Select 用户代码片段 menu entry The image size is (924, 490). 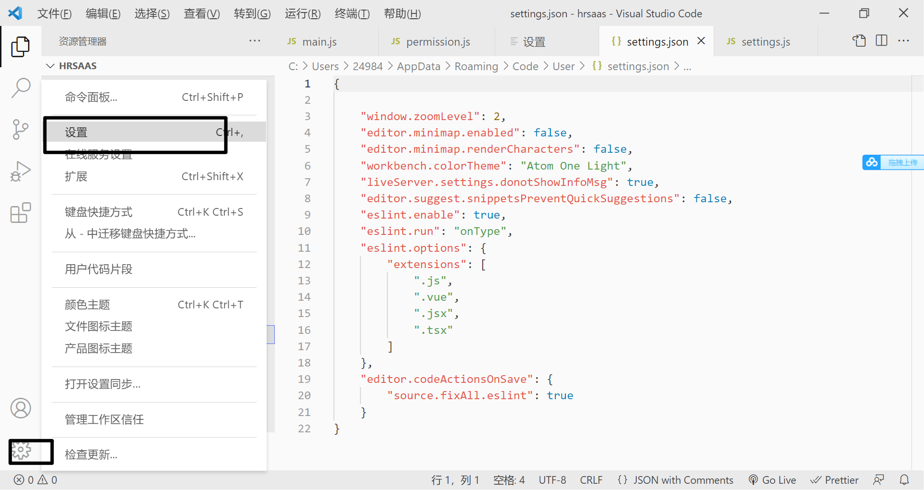154,269
